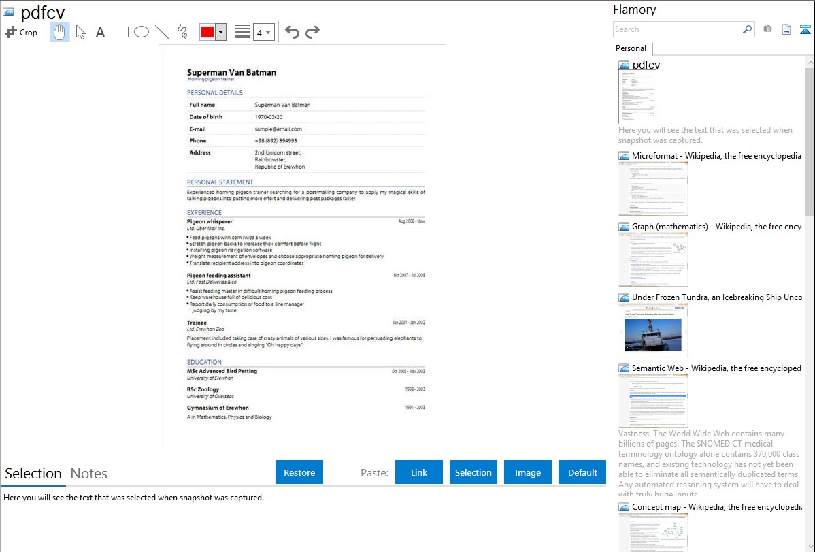
Task: Open the line thickness dropdown
Action: 264,32
